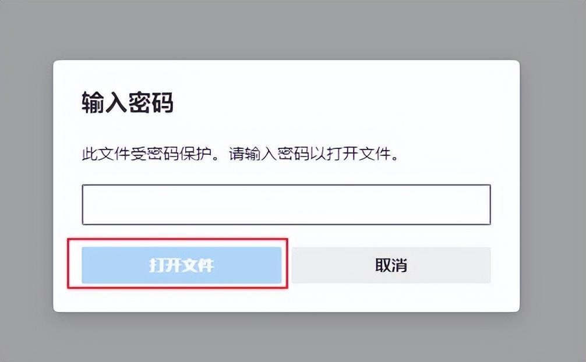The height and width of the screenshot is (362, 586).
Task: Confirm password via 打开文件
Action: click(181, 265)
